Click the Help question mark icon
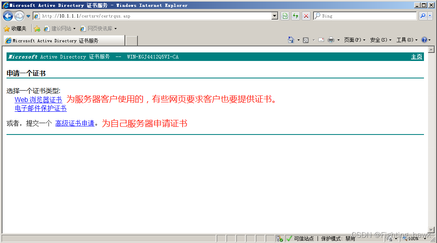The width and height of the screenshot is (437, 243). pyautogui.click(x=424, y=40)
